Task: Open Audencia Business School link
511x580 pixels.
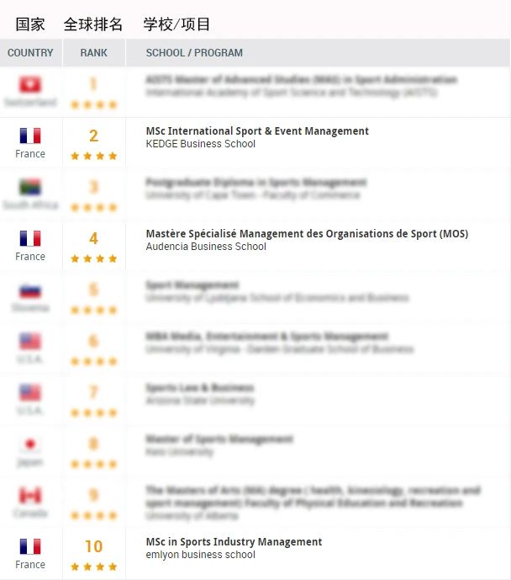Action: 206,247
